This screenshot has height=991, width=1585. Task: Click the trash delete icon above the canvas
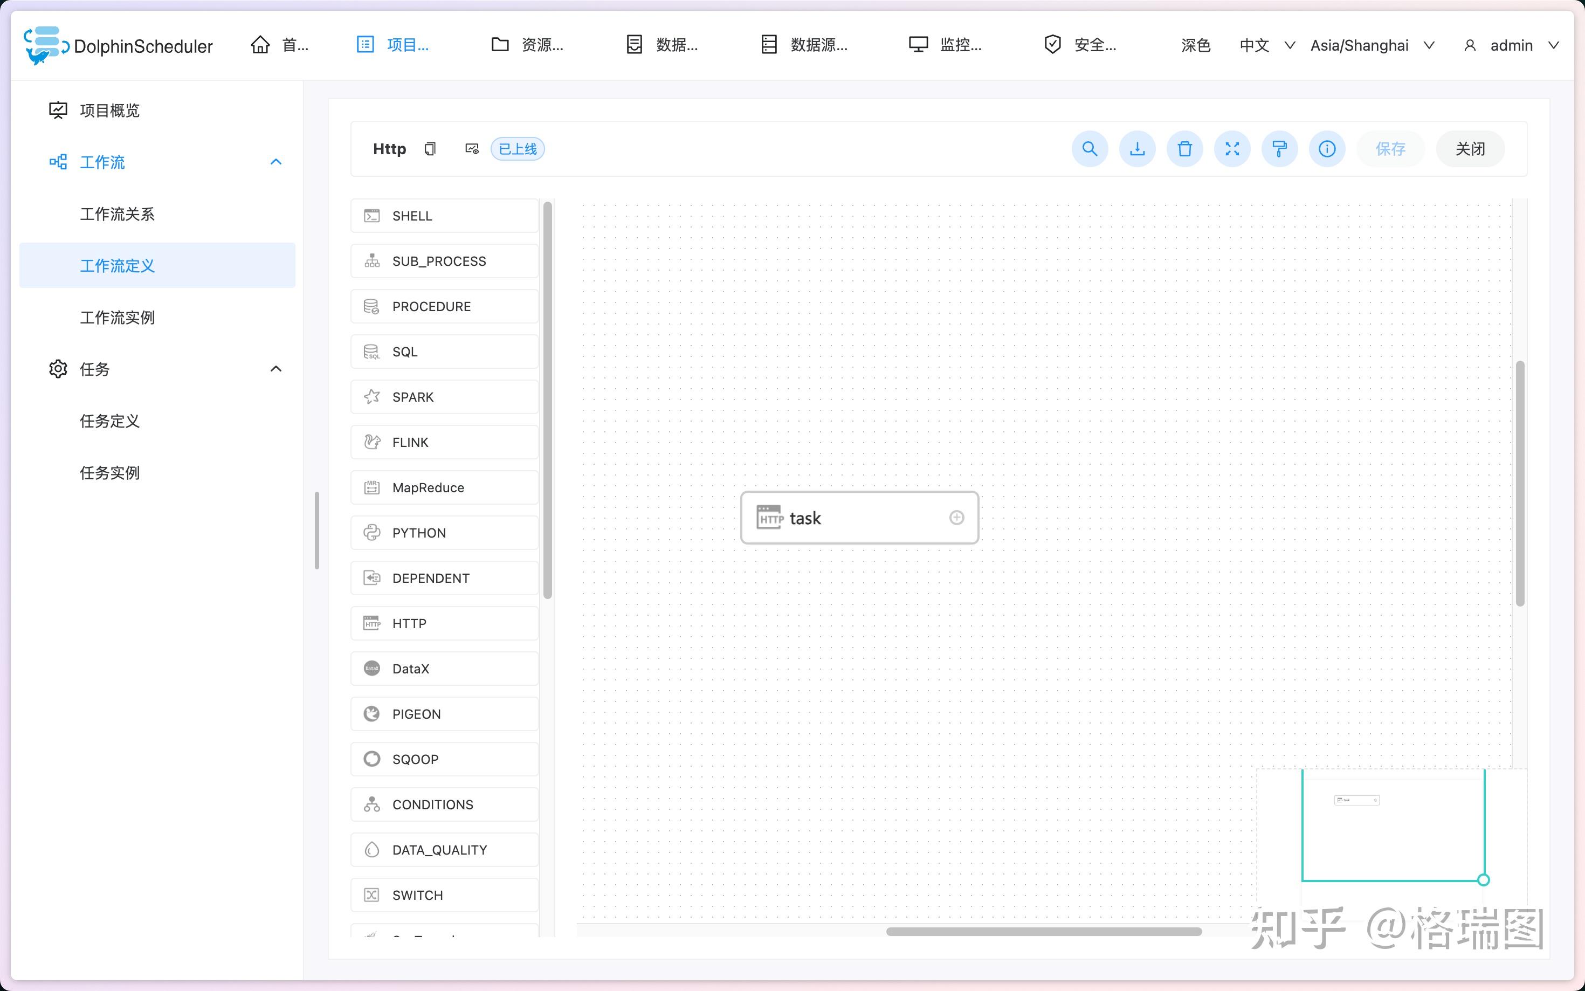(1184, 149)
